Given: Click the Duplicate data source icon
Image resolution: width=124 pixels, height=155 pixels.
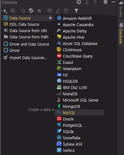Looking at the screenshot, I should click(x=13, y=11).
